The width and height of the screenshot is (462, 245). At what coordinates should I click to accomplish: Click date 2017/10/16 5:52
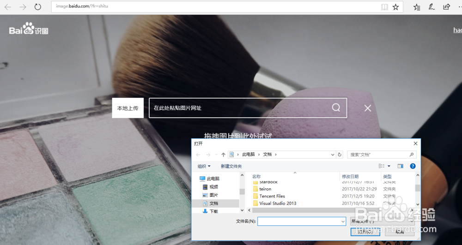click(358, 203)
